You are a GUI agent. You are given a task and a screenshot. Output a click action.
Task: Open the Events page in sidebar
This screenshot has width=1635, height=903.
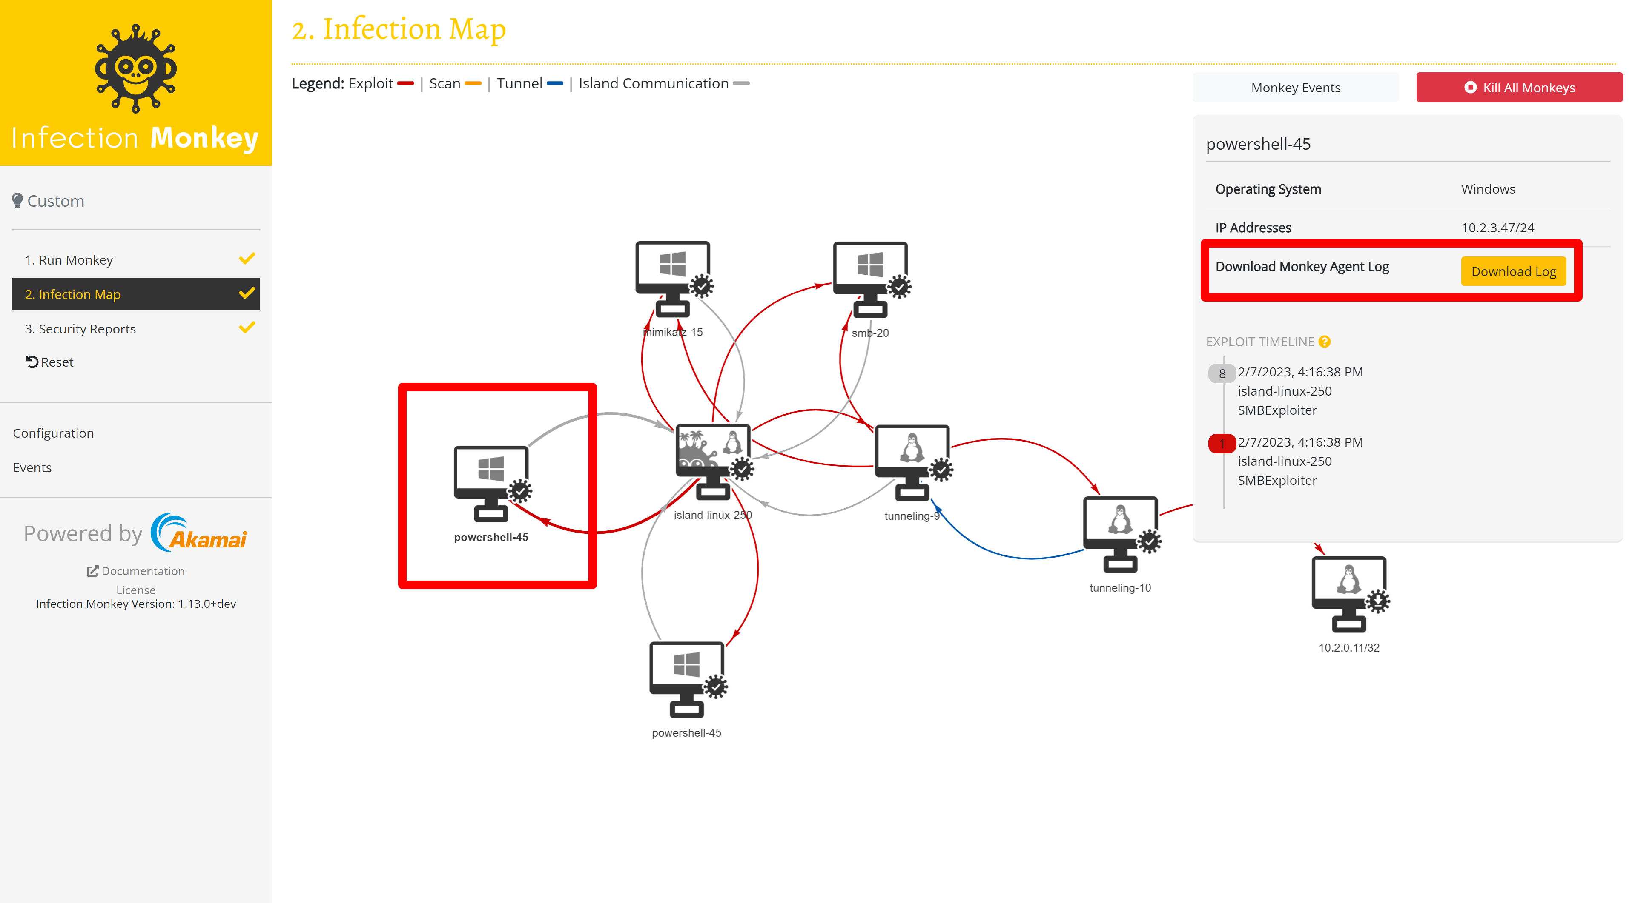[x=32, y=467]
